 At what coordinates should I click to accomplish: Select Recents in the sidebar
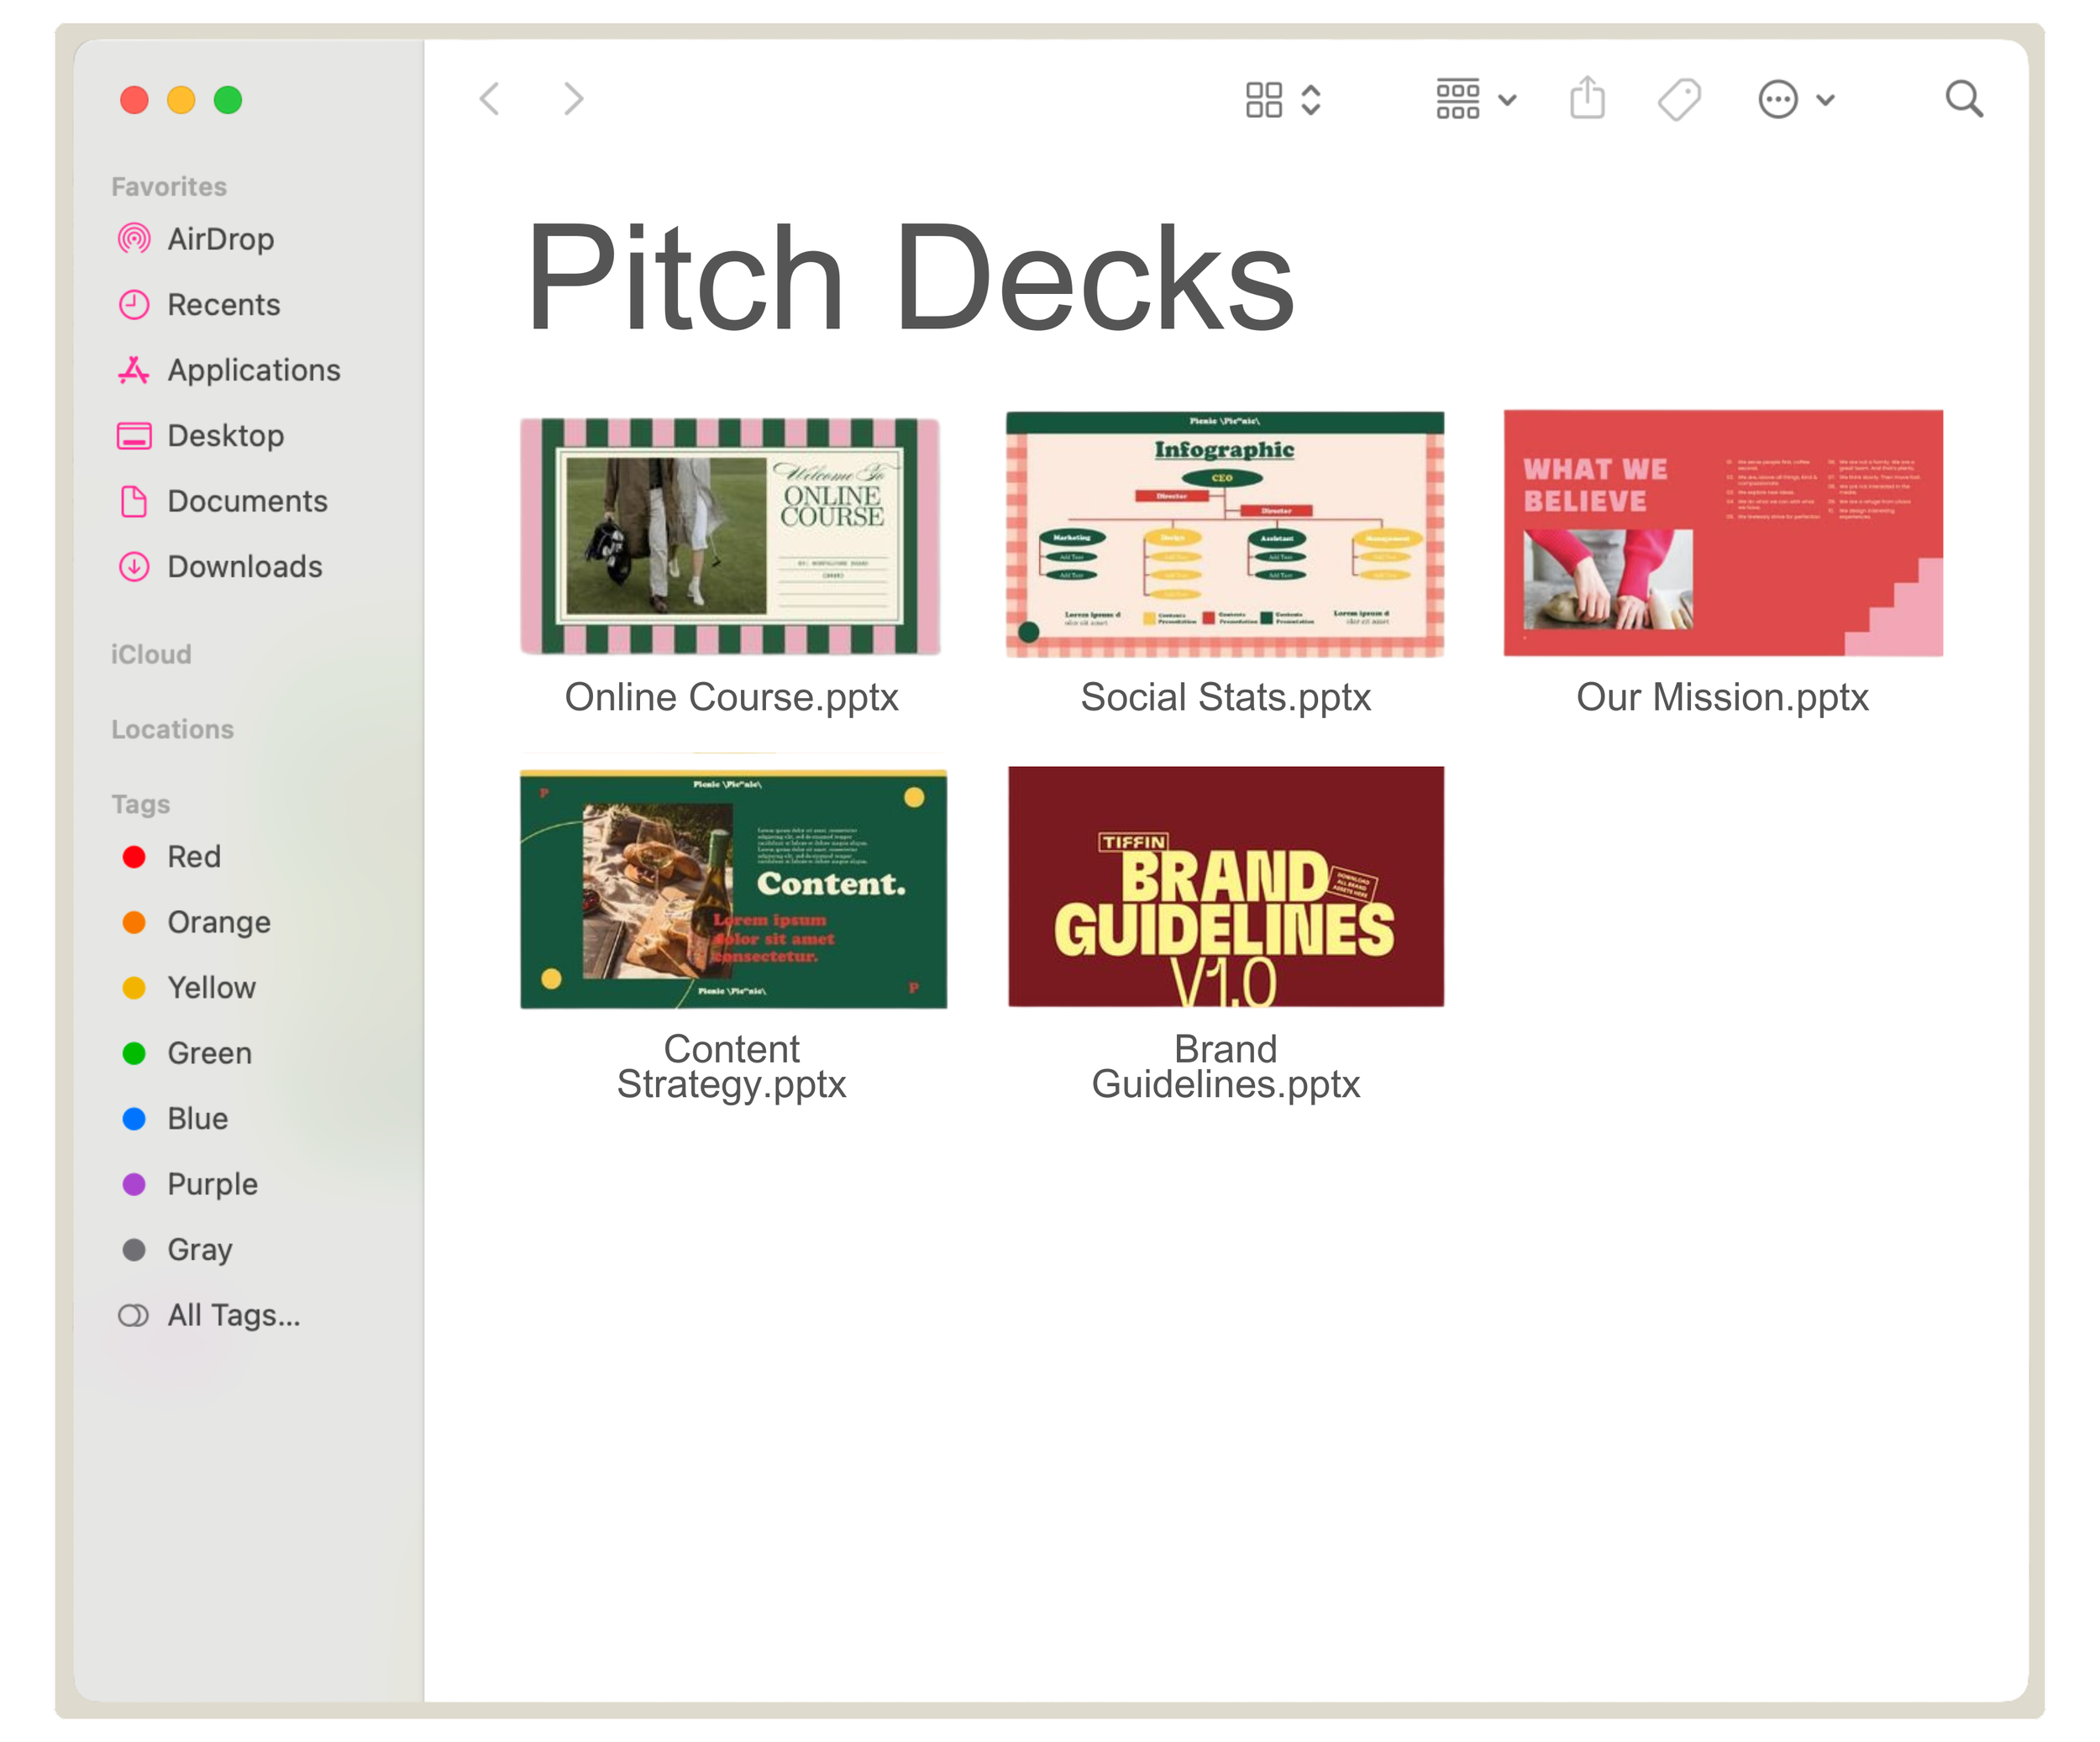223,305
